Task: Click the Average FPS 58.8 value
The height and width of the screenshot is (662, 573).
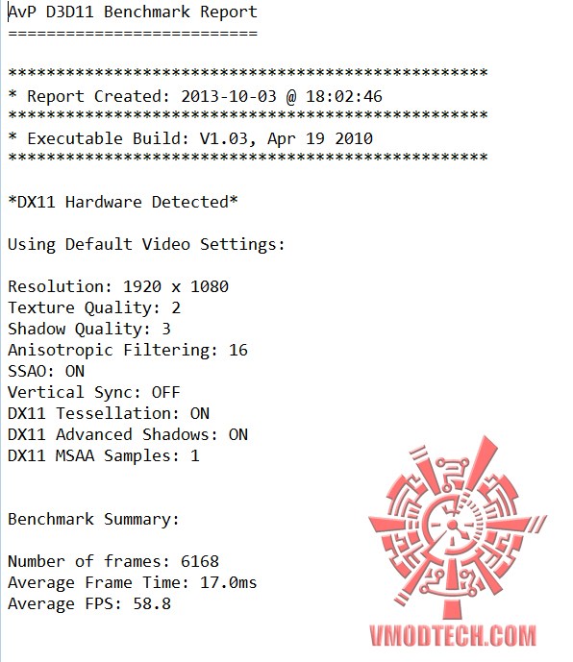Action: pyautogui.click(x=152, y=603)
